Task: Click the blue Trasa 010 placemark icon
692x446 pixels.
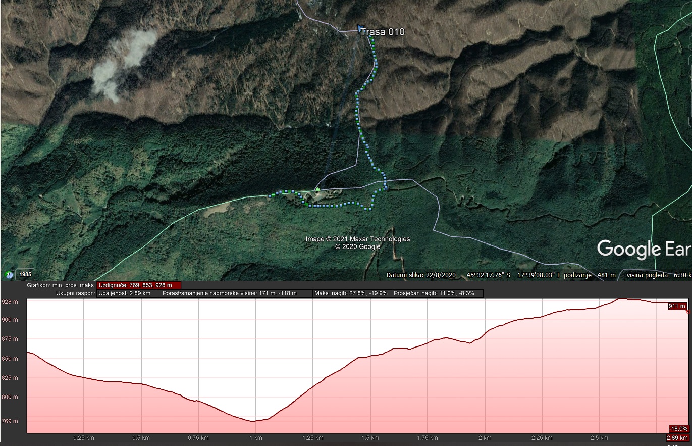Action: click(x=360, y=29)
